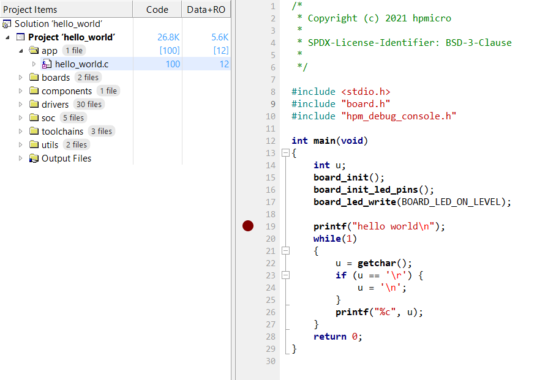Select the toolchains folder label
This screenshot has width=548, height=380.
pyautogui.click(x=62, y=132)
